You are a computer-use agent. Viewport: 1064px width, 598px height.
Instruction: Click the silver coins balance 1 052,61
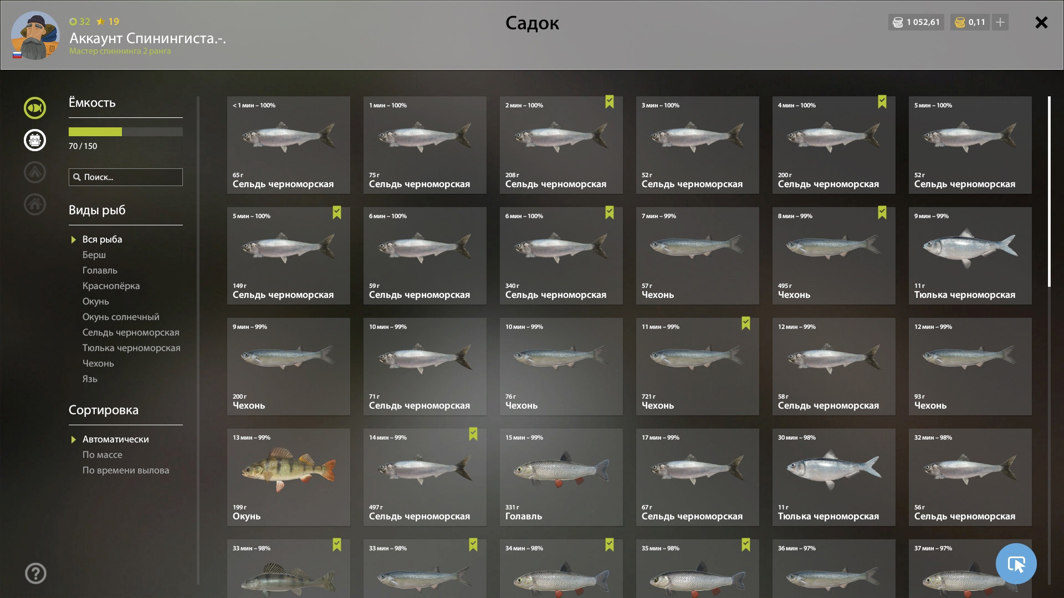point(916,22)
